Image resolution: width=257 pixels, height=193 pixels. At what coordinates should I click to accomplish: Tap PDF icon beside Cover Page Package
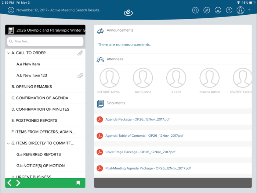[x=99, y=152]
